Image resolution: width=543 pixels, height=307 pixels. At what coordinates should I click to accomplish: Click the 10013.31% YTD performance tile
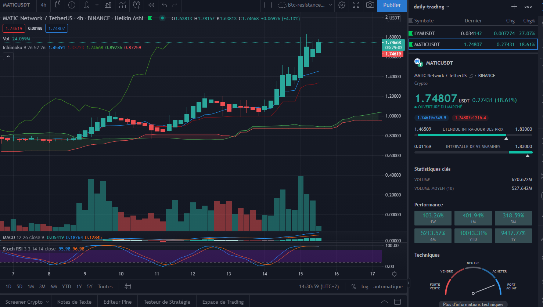pyautogui.click(x=473, y=236)
